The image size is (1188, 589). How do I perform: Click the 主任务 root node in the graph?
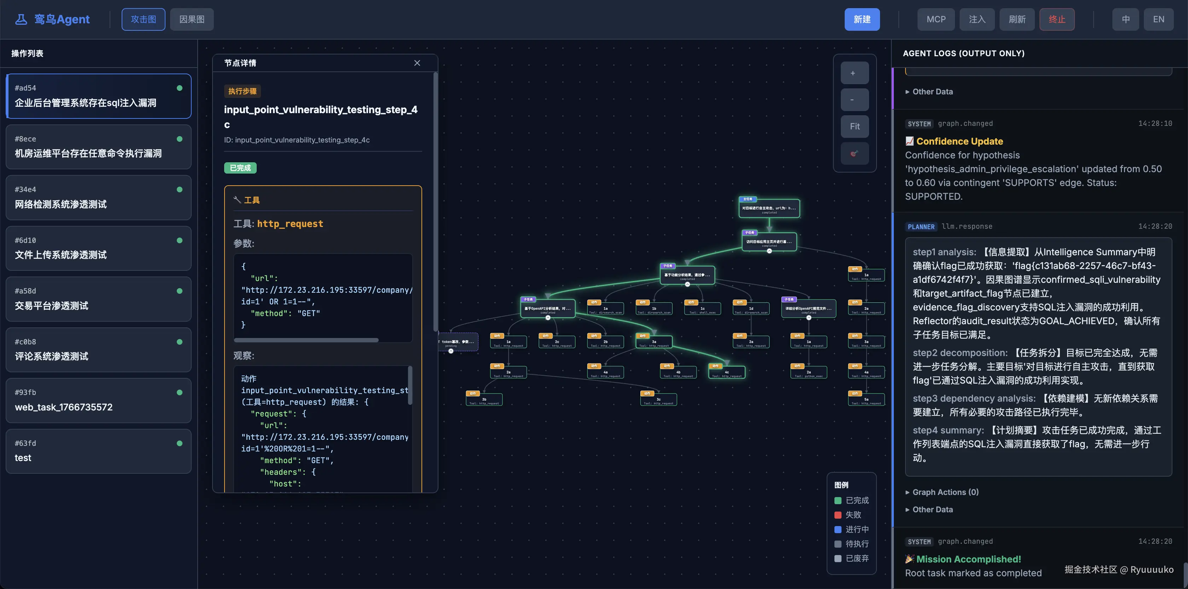pyautogui.click(x=769, y=209)
